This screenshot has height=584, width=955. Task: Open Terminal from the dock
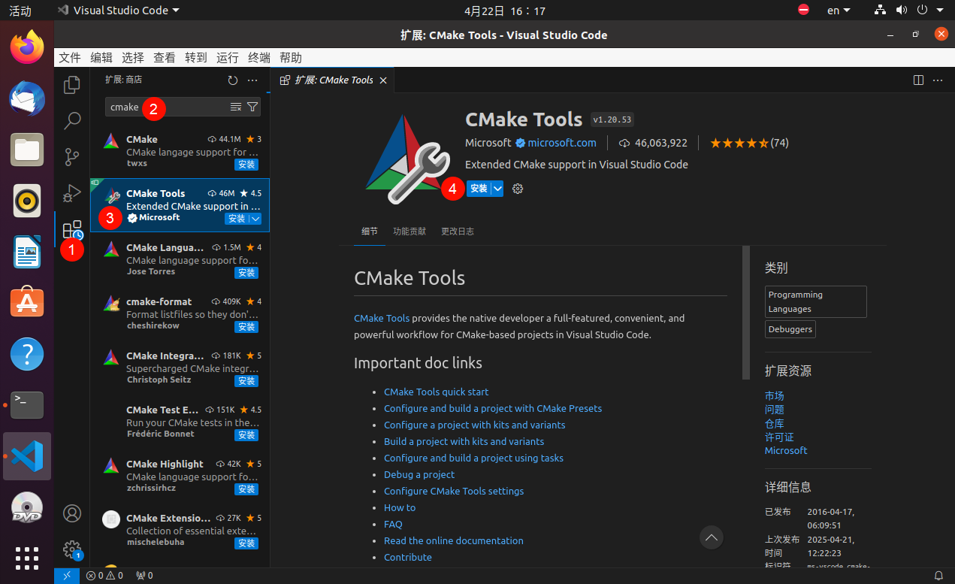(x=27, y=404)
